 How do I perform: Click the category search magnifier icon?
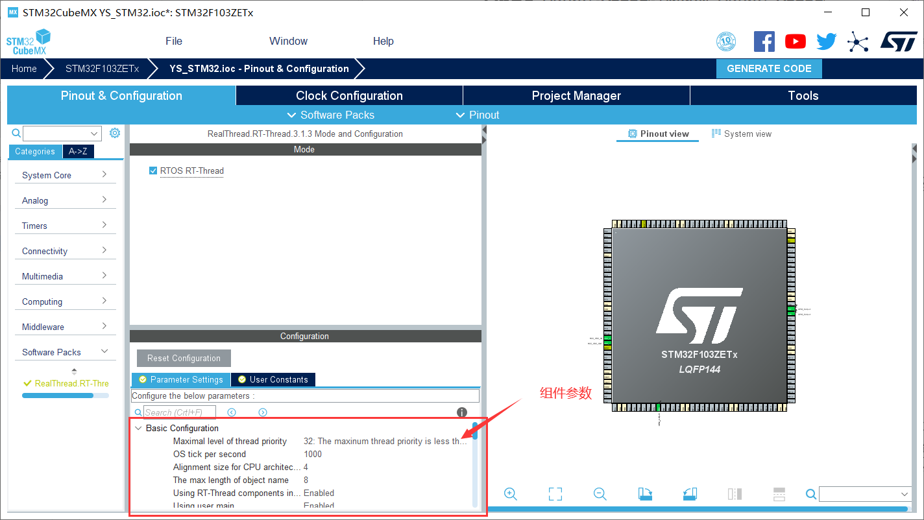click(16, 133)
